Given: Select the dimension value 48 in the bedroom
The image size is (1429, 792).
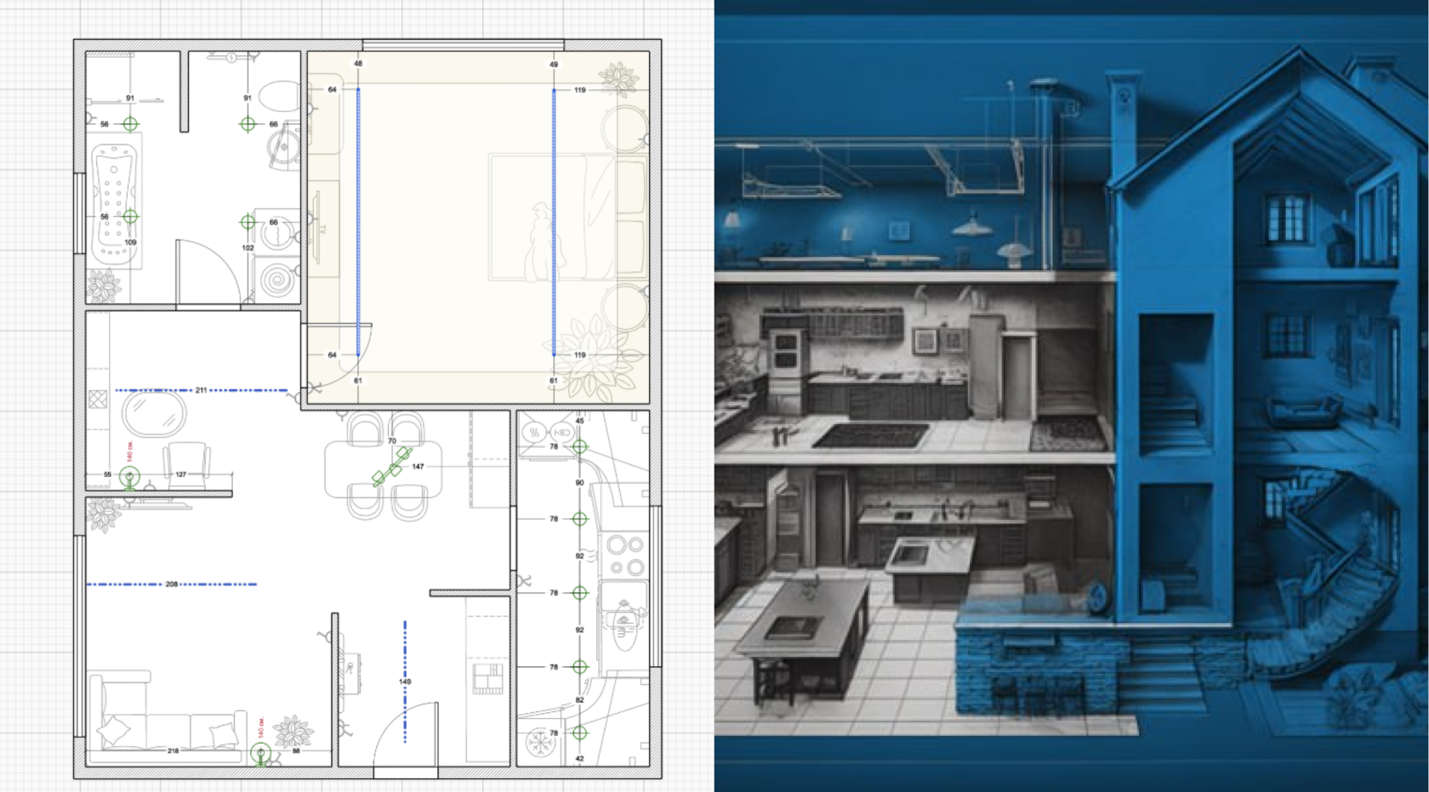Looking at the screenshot, I should (x=358, y=64).
